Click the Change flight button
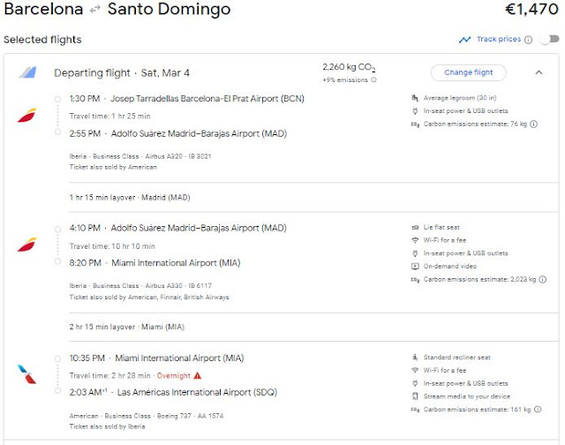565x445 pixels. point(468,72)
